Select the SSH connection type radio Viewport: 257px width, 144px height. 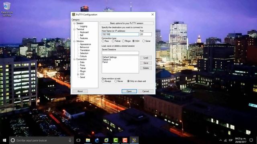(133, 41)
